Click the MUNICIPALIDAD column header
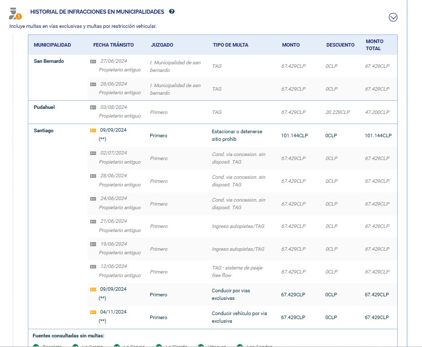Image resolution: width=422 pixels, height=347 pixels. 52,45
